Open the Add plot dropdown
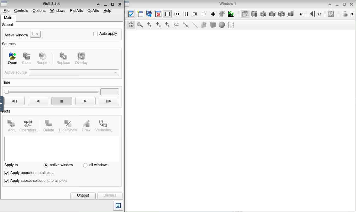This screenshot has height=212, width=356. [x=11, y=126]
